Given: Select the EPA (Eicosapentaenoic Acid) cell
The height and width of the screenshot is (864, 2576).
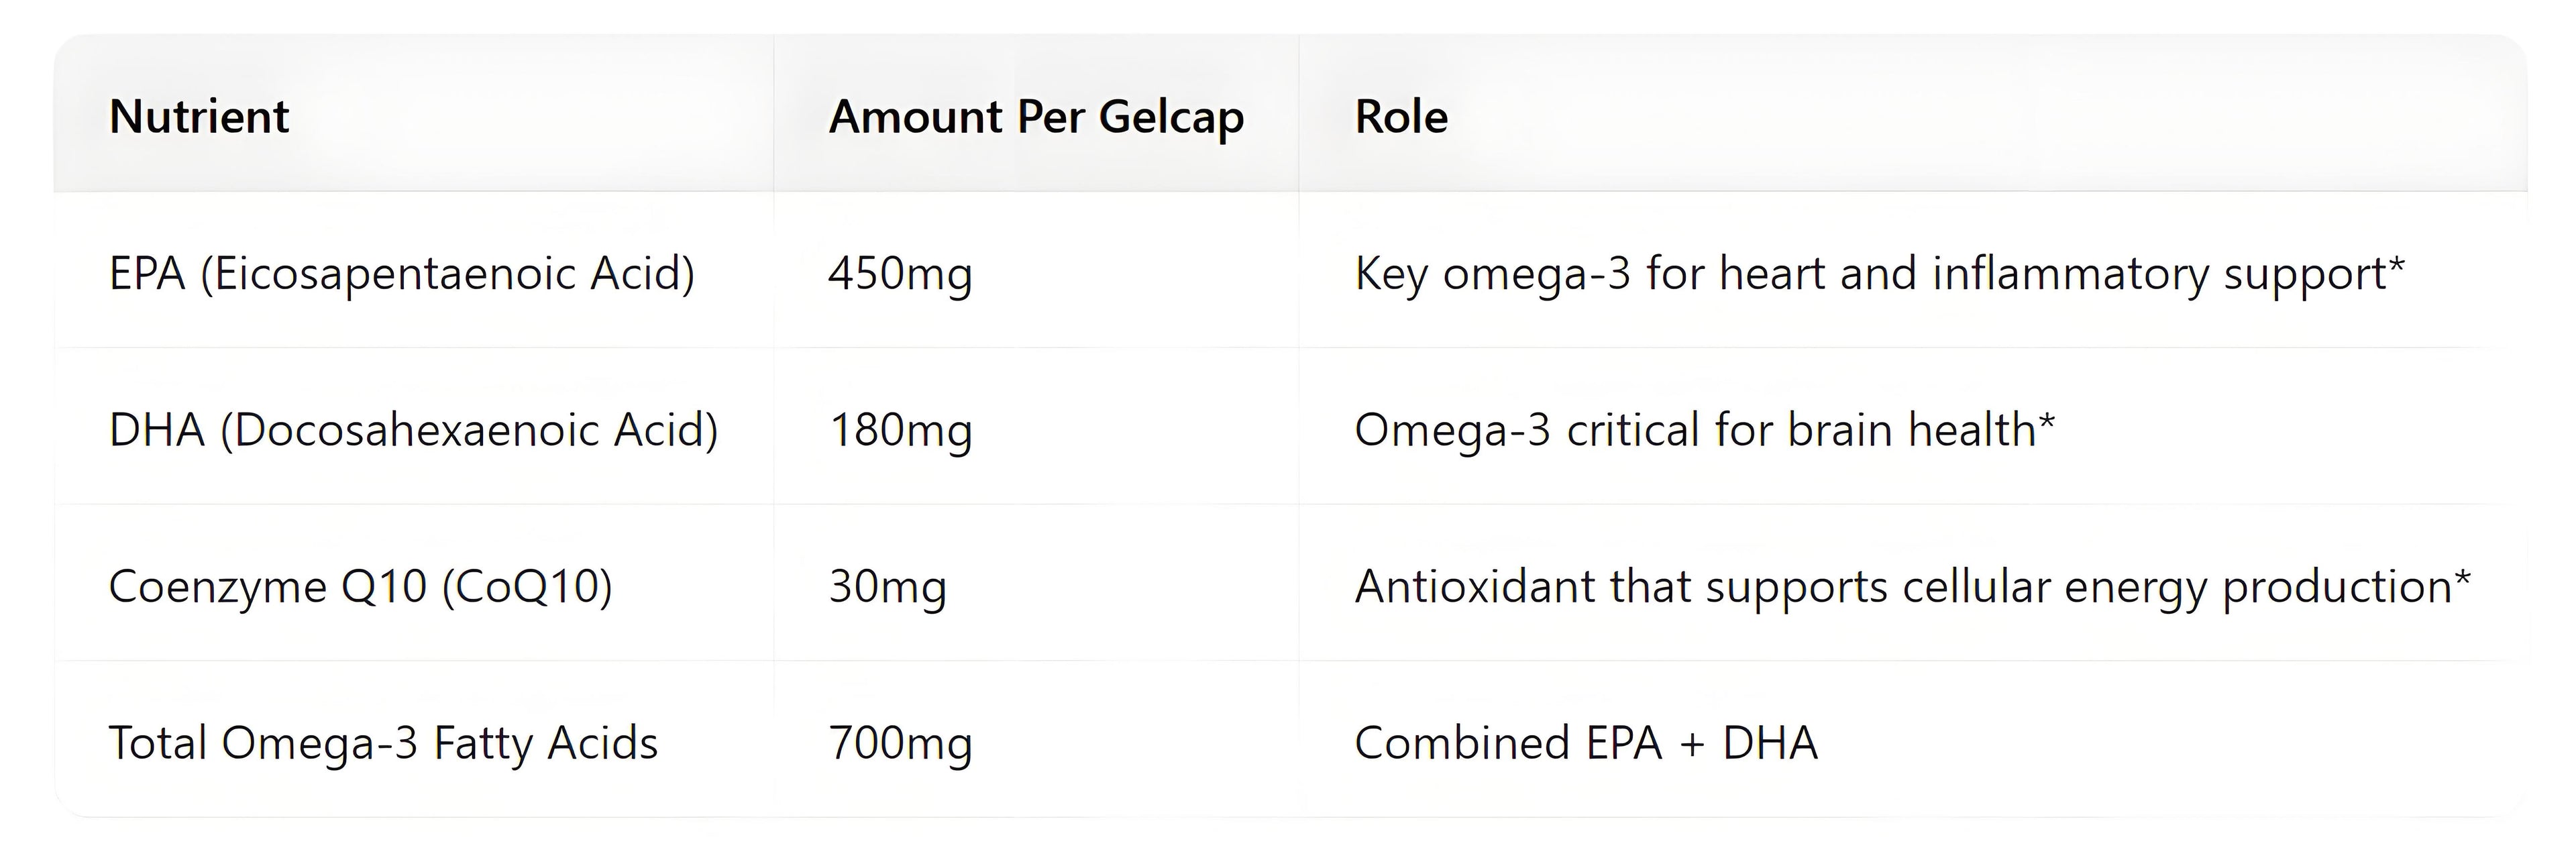Looking at the screenshot, I should (x=401, y=273).
